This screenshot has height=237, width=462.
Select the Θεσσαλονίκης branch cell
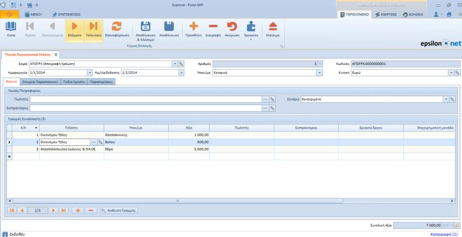[136, 135]
